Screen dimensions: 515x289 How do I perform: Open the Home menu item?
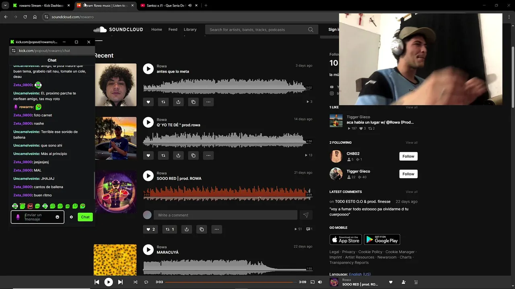157,29
